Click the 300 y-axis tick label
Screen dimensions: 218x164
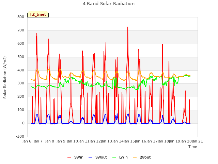click(21, 83)
